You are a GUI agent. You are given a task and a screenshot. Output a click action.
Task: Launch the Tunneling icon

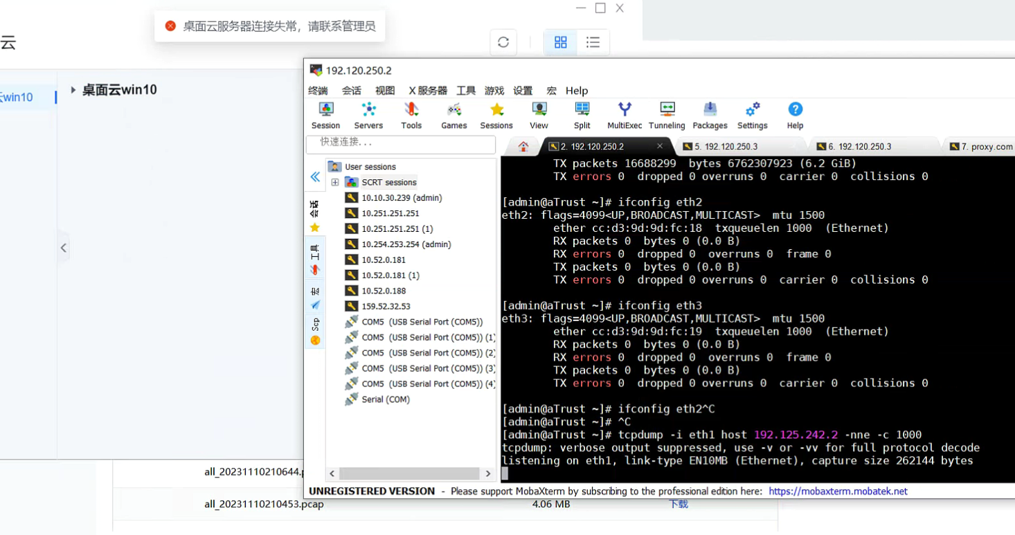point(667,116)
